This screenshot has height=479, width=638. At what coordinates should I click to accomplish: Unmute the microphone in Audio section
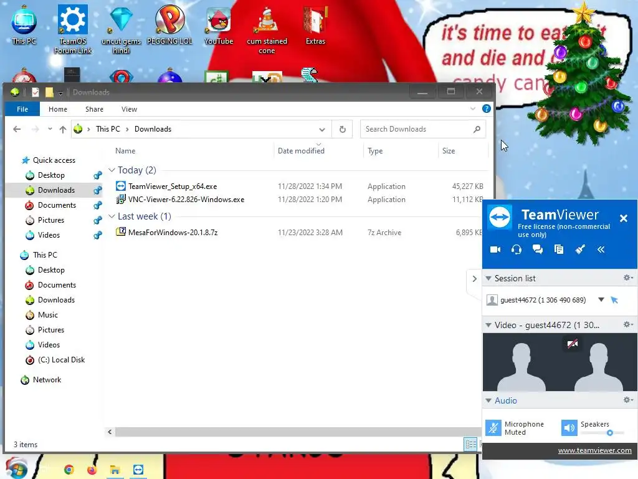[x=493, y=428]
